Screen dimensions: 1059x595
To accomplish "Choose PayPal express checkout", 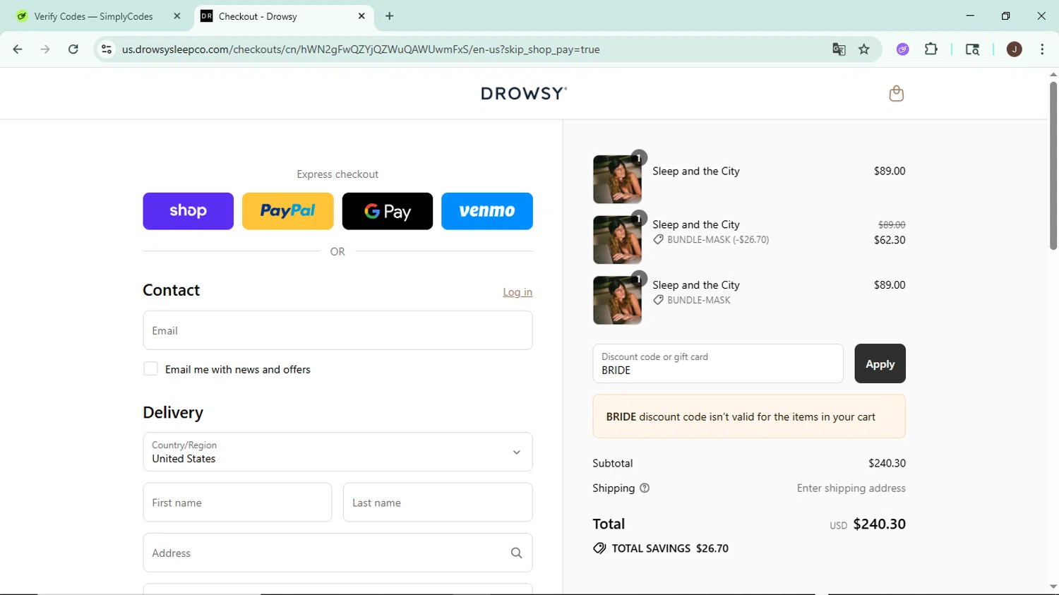I will coord(287,211).
